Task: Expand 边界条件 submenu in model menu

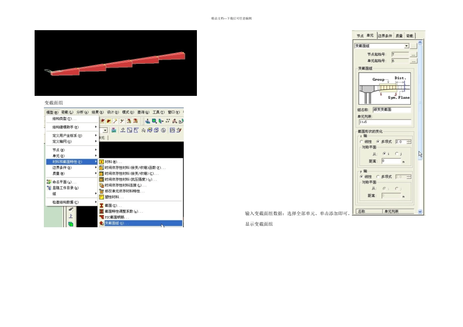Action: [x=72, y=168]
